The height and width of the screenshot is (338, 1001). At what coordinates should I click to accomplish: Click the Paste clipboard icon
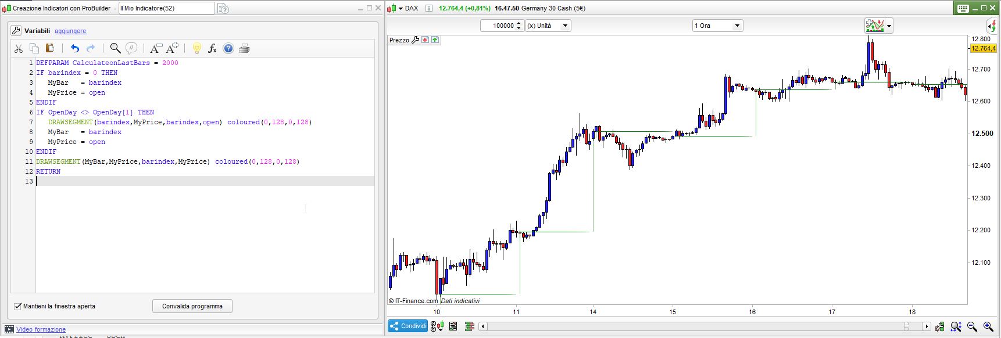[50, 49]
